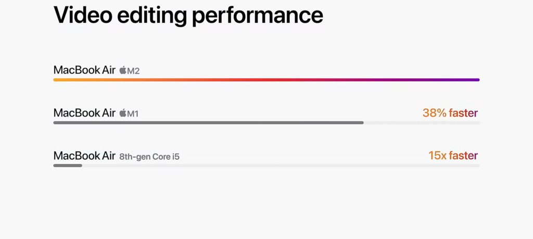Select the M2 chip label
533x239 pixels.
133,71
